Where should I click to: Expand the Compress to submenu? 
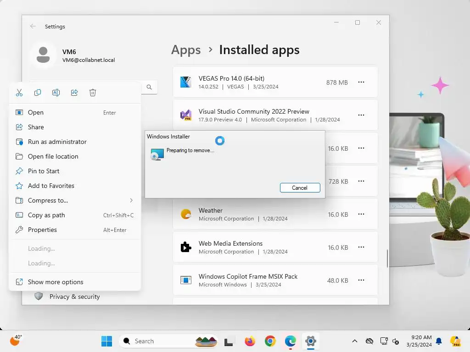(75, 201)
